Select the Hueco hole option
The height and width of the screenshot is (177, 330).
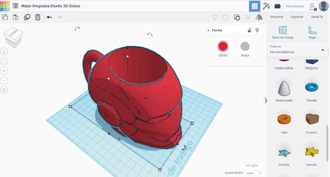pos(245,46)
